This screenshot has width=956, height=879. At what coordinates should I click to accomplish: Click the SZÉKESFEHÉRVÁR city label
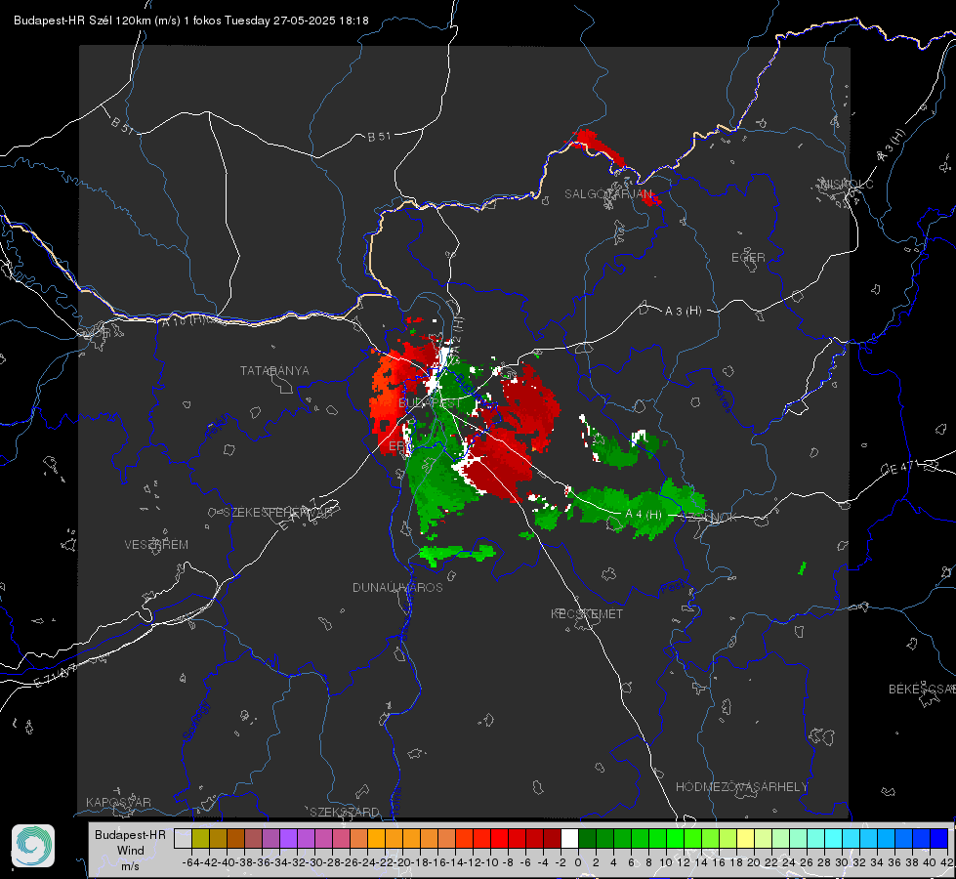pos(278,513)
